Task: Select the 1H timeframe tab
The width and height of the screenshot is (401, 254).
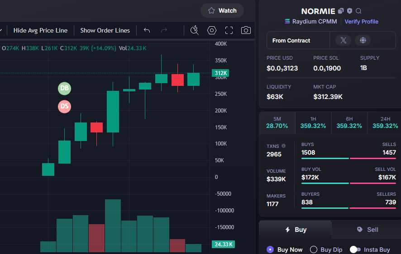Action: tap(313, 123)
